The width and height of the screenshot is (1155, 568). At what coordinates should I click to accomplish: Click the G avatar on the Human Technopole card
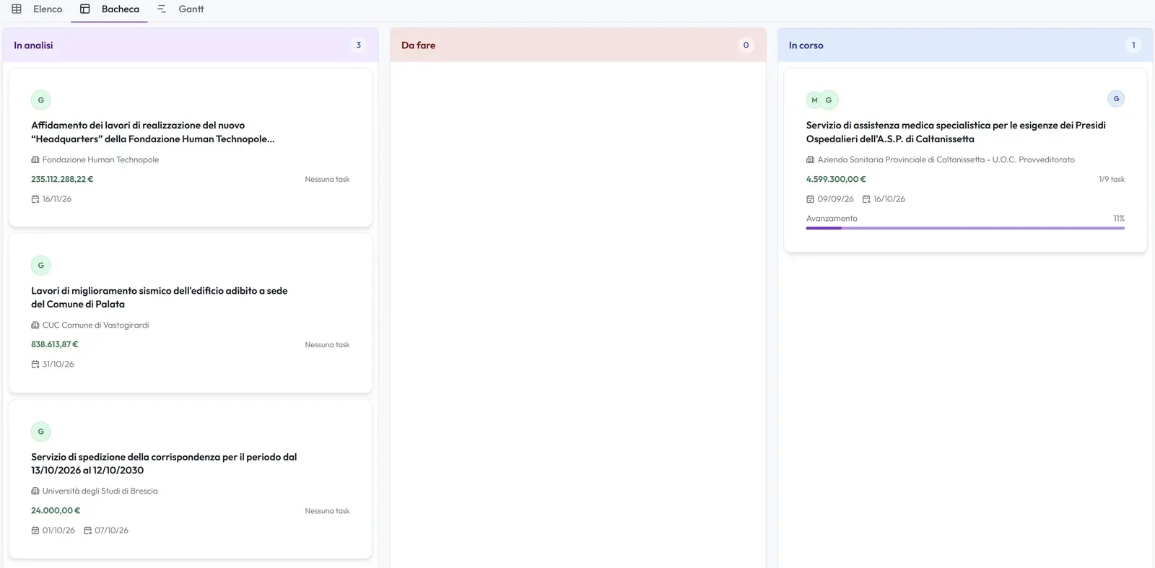(x=41, y=100)
